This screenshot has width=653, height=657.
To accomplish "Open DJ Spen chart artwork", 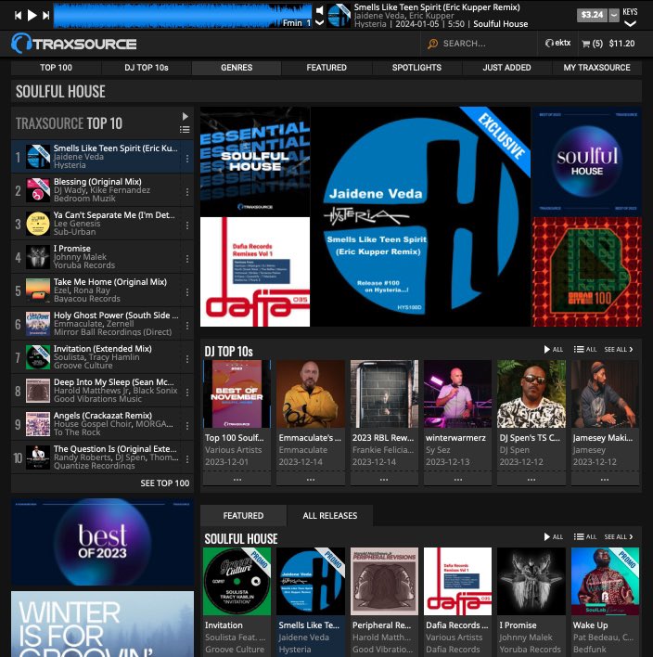I will pos(531,393).
